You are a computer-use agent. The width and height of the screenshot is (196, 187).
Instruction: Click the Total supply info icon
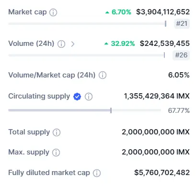57,132
